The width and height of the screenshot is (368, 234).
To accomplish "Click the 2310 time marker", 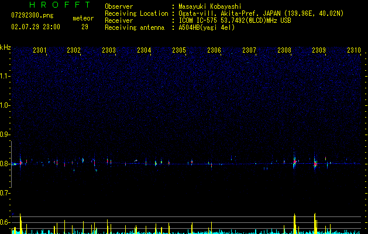I will click(354, 50).
